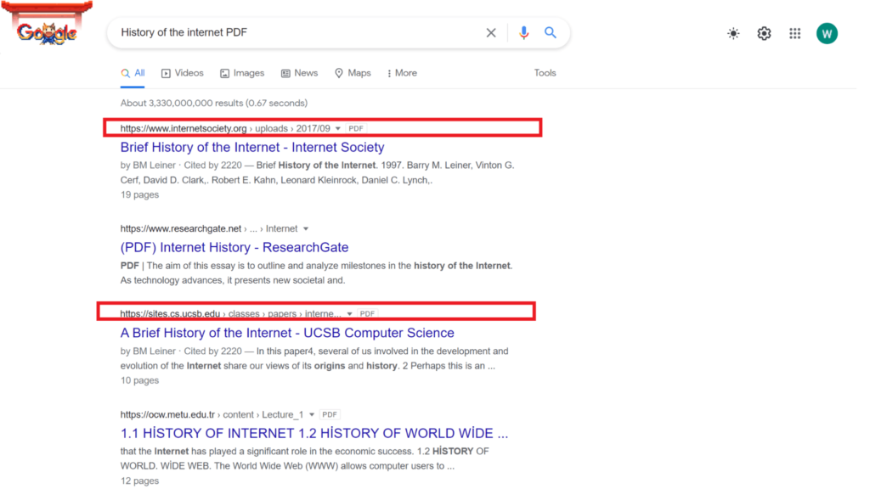
Task: Click the PDF badge on the metu.edu.tr result
Action: pyautogui.click(x=330, y=414)
